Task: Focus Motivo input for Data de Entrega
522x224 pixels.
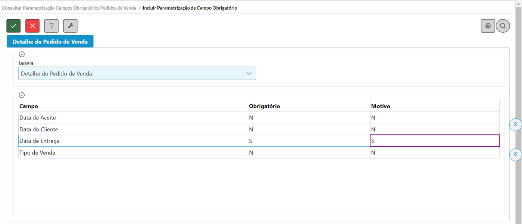Action: tap(435, 141)
